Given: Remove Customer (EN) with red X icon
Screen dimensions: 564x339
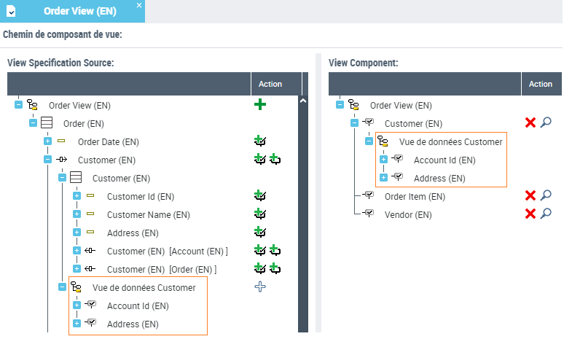Looking at the screenshot, I should click(x=530, y=123).
